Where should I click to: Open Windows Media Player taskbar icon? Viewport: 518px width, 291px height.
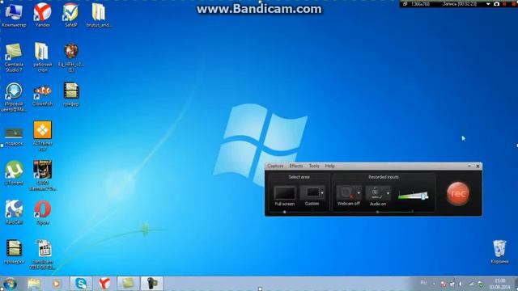[56, 284]
